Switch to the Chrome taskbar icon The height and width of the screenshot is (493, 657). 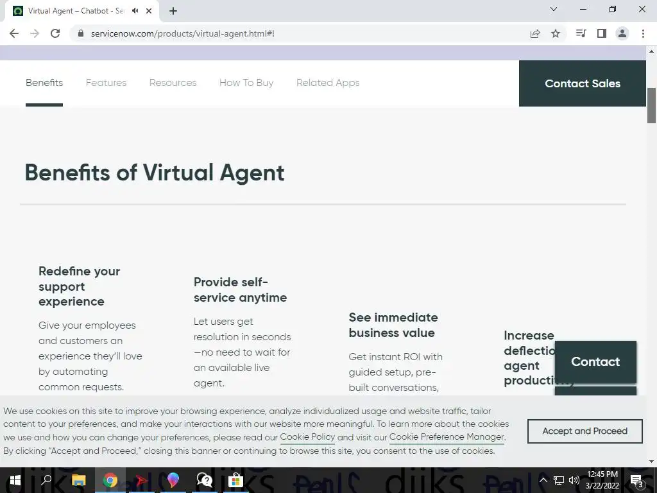pyautogui.click(x=110, y=480)
